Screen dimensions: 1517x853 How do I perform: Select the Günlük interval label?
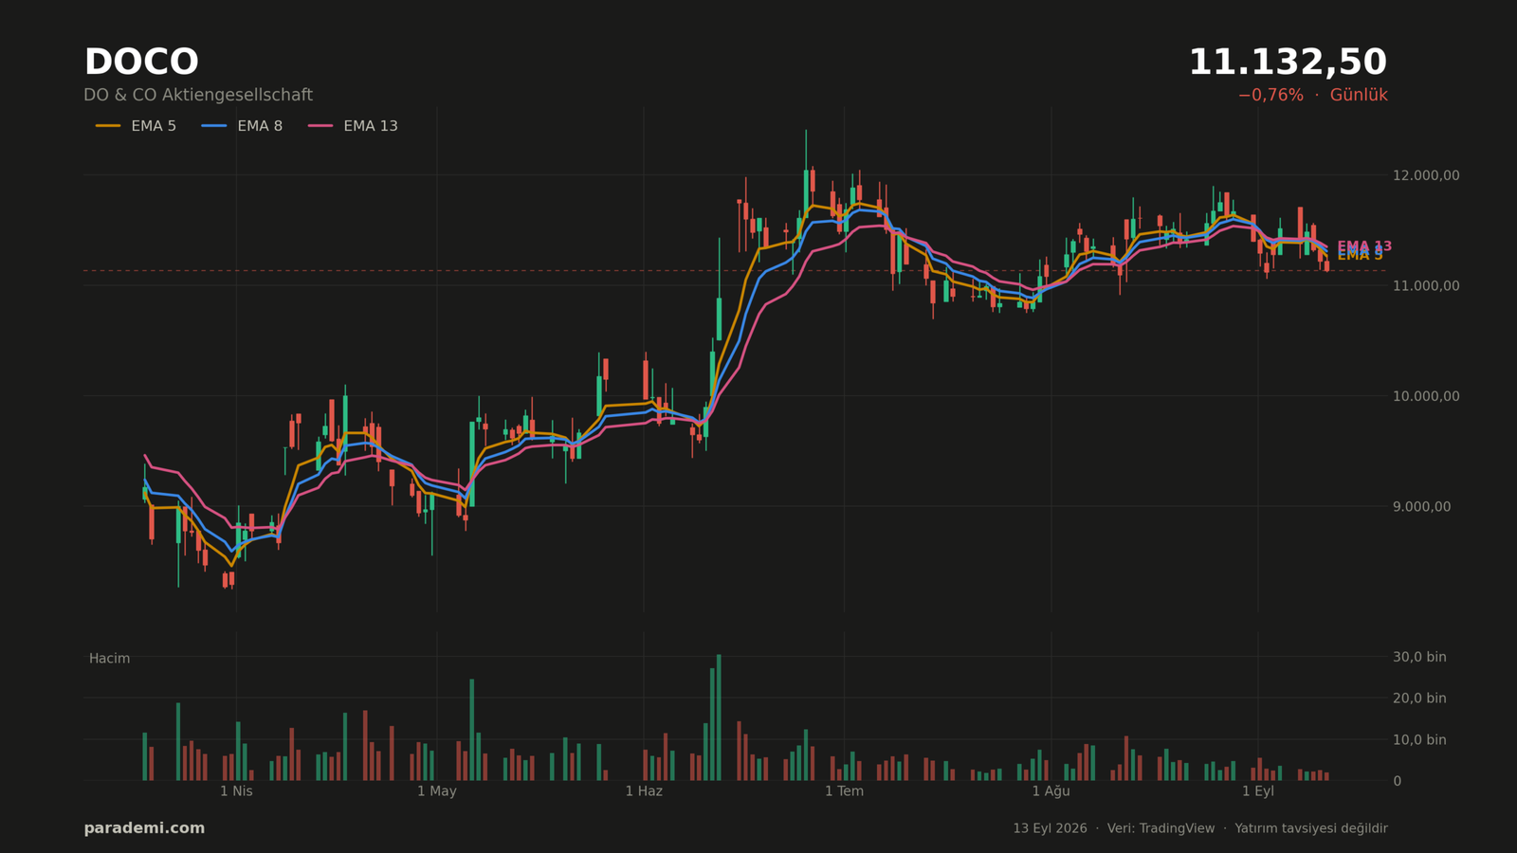point(1359,95)
